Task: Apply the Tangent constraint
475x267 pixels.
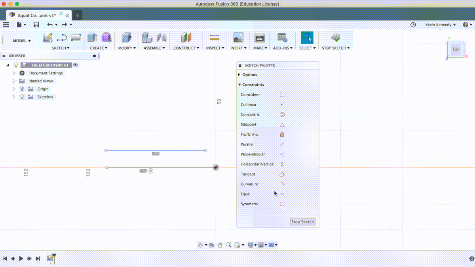Action: tap(282, 174)
